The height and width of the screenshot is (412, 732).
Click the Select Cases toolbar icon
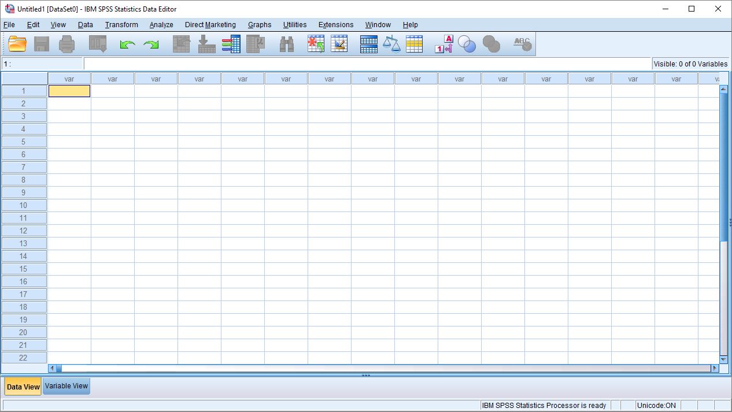pyautogui.click(x=414, y=44)
